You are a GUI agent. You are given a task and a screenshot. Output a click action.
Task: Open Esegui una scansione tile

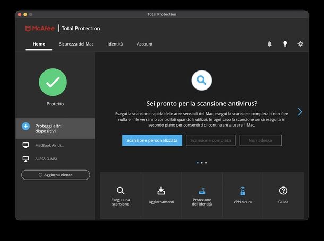(x=121, y=195)
